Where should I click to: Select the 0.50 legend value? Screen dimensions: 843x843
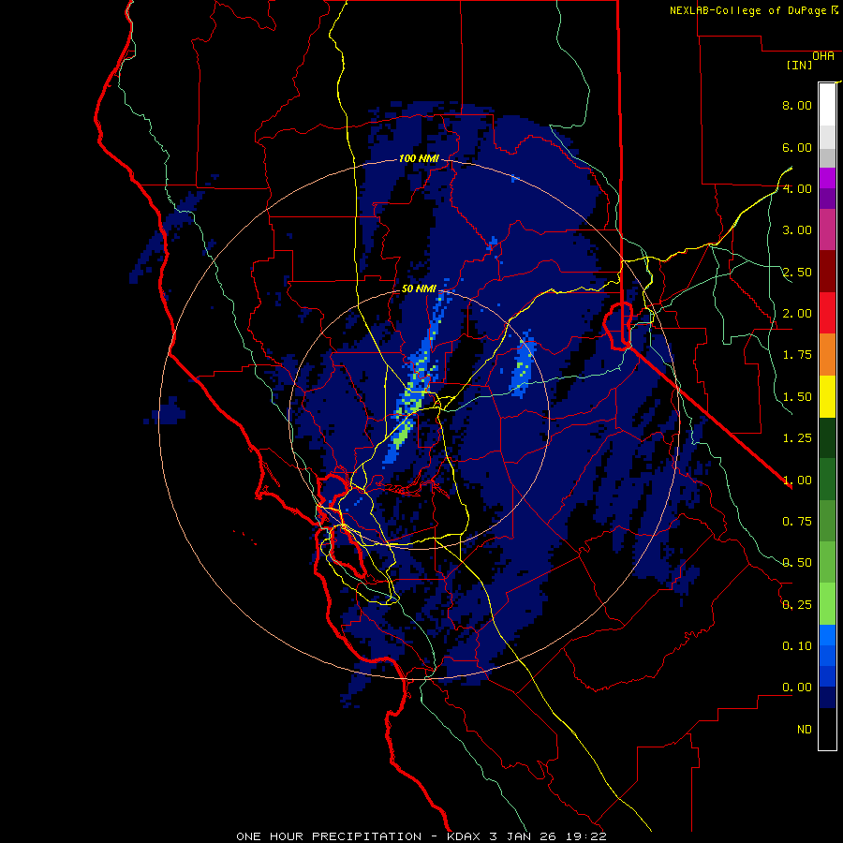(x=797, y=563)
